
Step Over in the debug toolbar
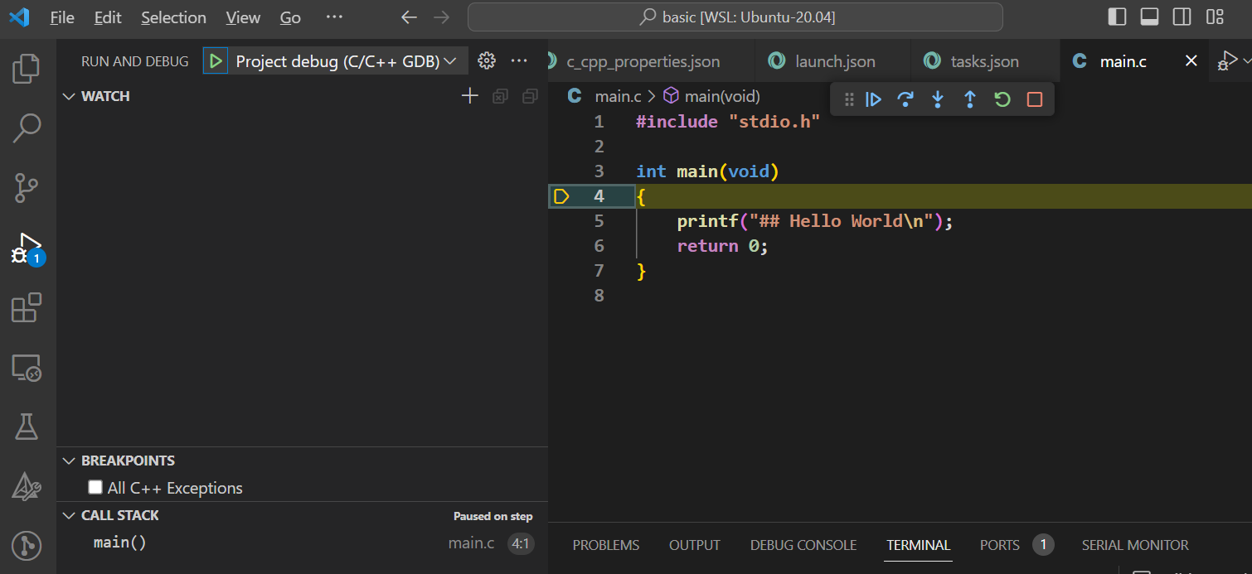[905, 99]
